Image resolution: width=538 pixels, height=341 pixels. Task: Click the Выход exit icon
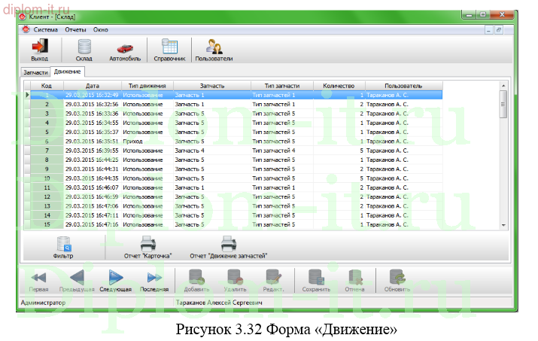pyautogui.click(x=39, y=50)
